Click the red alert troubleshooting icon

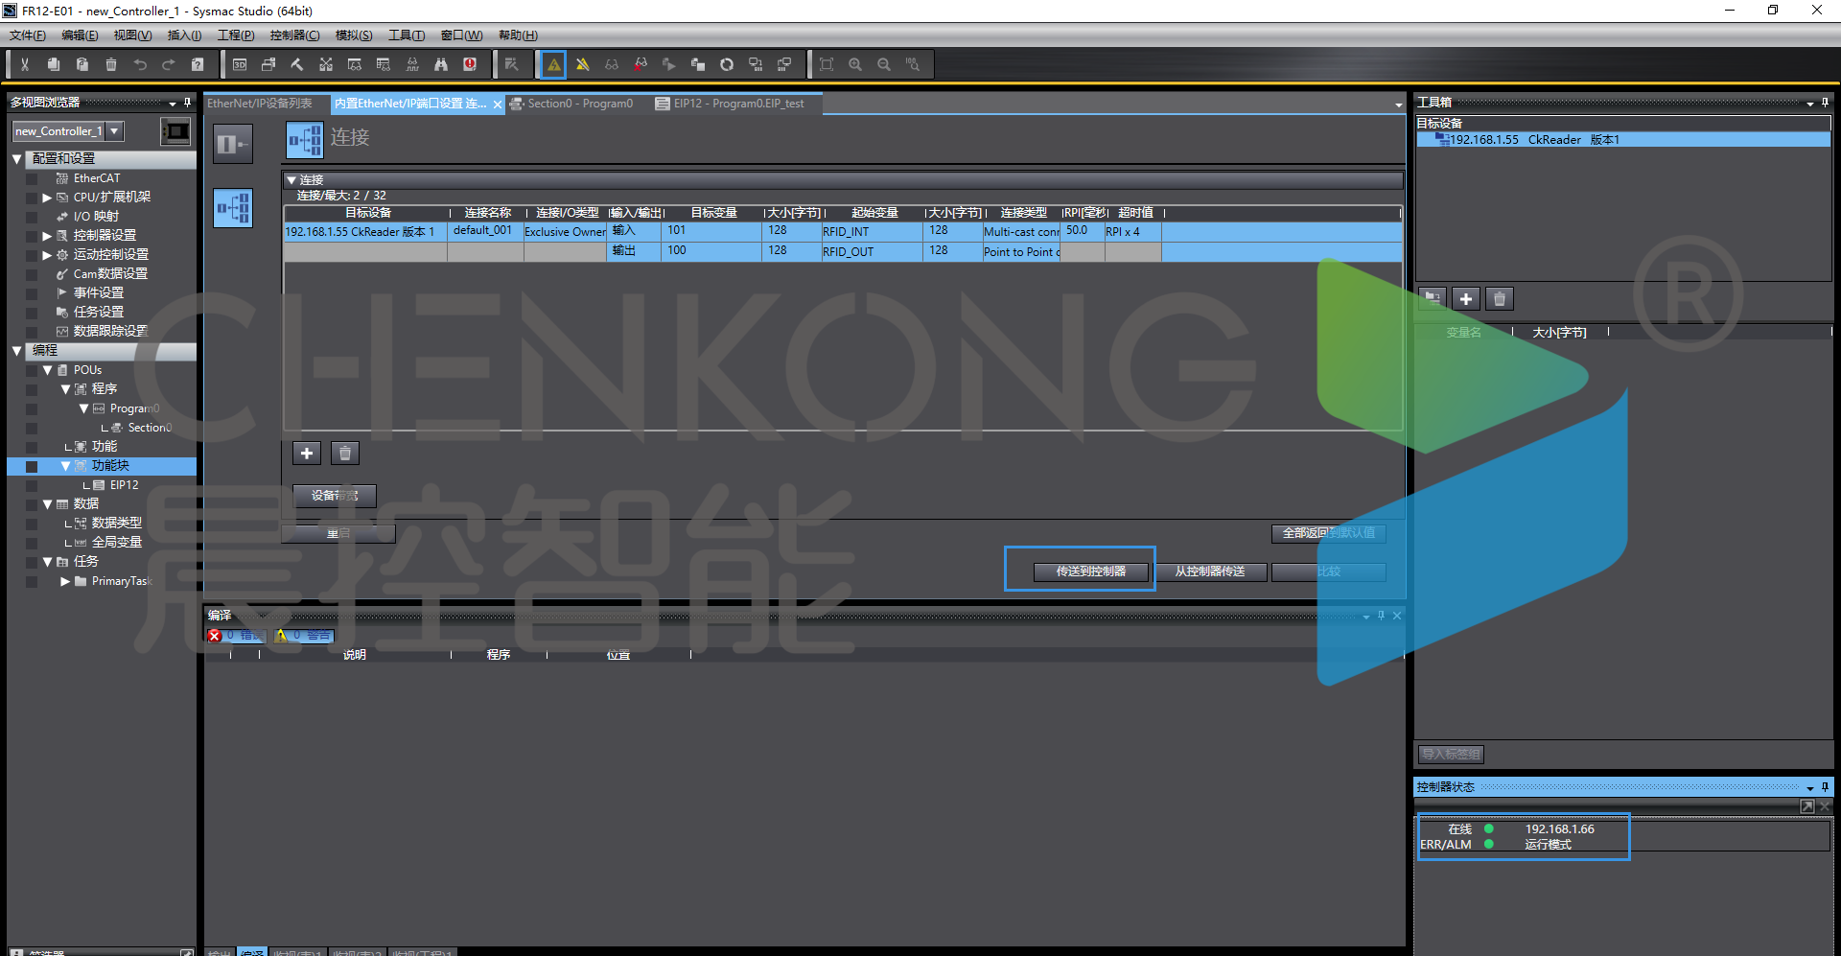click(x=470, y=64)
